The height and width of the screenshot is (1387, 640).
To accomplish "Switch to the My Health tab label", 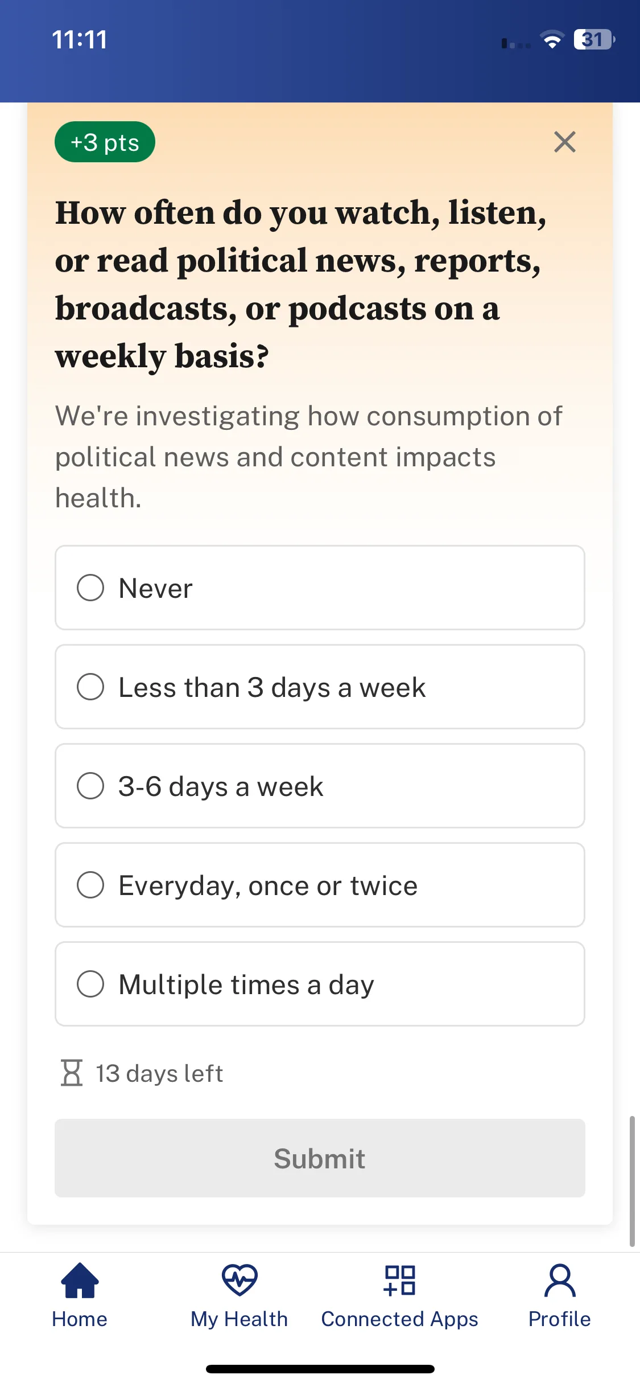I will click(240, 1319).
